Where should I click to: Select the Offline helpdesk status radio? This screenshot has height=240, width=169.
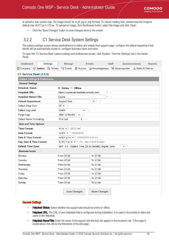[x=71, y=88]
